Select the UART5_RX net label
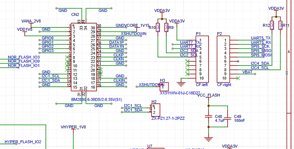 (261, 42)
